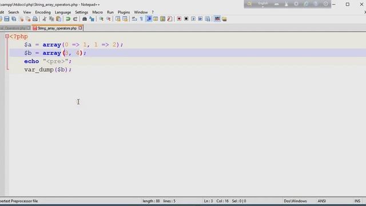Click the 'Ln : 3' status entry
This screenshot has width=366, height=206.
pyautogui.click(x=208, y=201)
